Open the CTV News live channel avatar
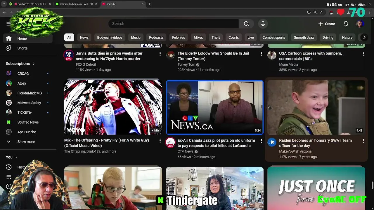 click(x=170, y=142)
